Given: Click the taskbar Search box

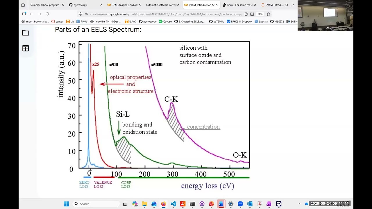Looking at the screenshot, I should (96, 204).
